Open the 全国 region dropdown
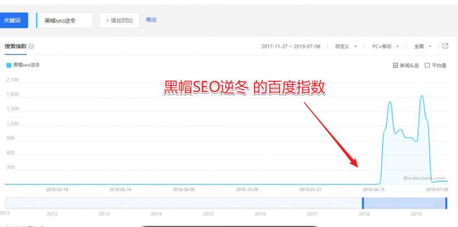 pos(423,46)
